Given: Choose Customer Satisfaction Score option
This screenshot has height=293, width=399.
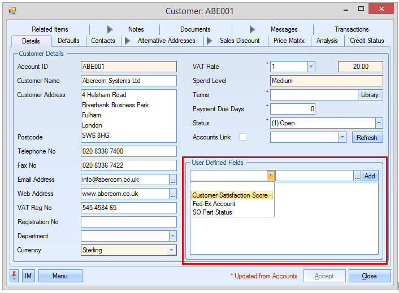Looking at the screenshot, I should point(229,195).
